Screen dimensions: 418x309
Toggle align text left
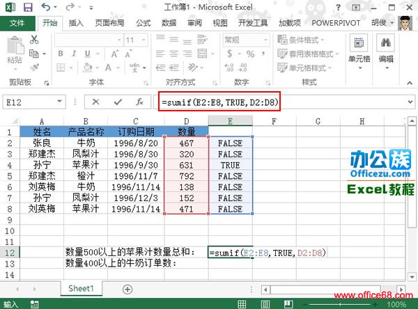160,54
